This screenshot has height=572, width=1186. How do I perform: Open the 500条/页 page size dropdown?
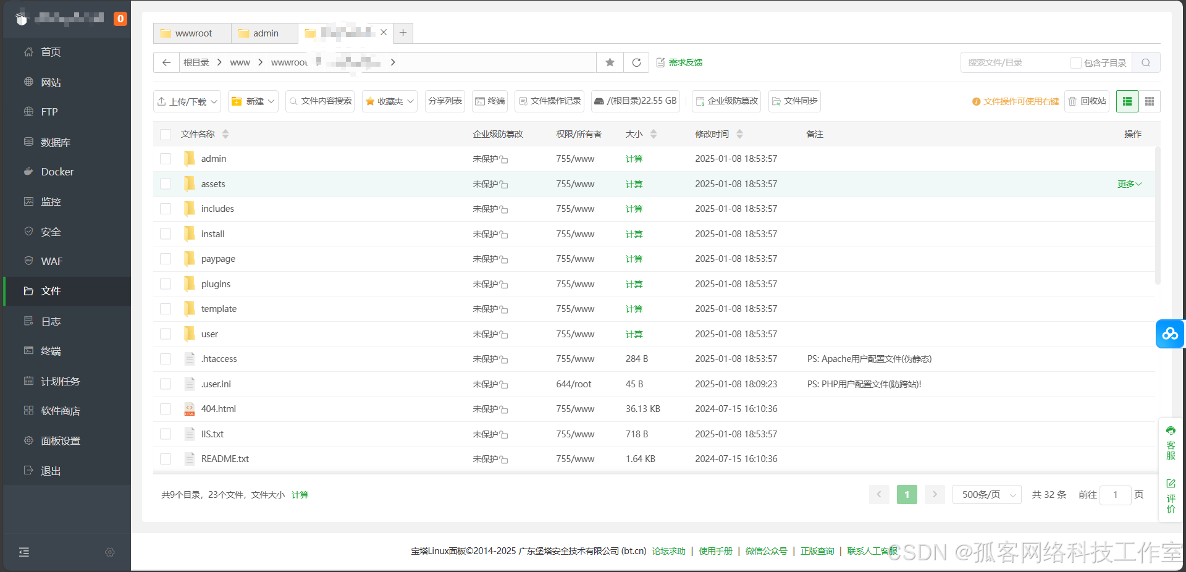coord(987,495)
